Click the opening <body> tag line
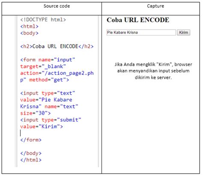Viewport: 203px width, 177px height. [x=29, y=33]
